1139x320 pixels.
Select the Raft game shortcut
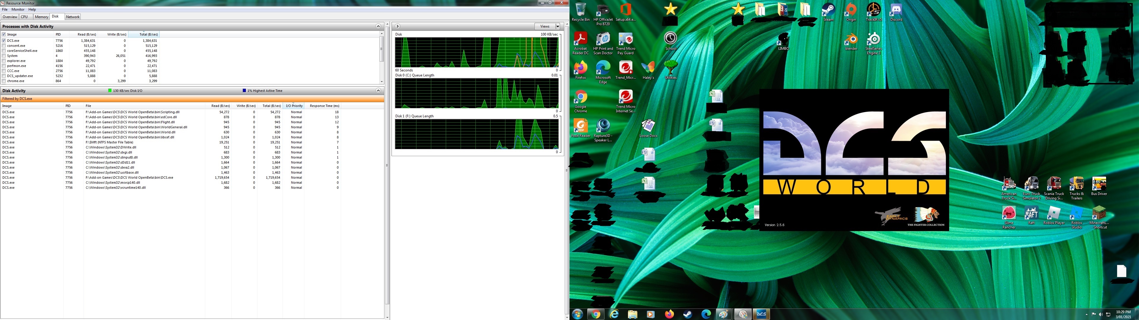1032,216
